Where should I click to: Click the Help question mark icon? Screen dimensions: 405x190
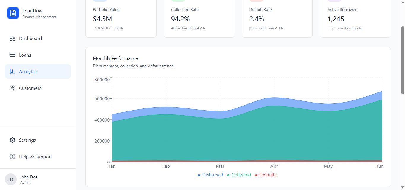pos(12,157)
